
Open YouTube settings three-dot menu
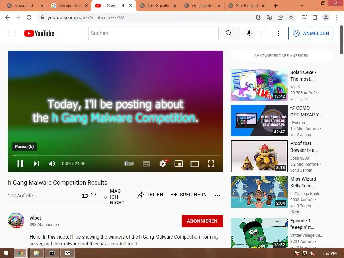coord(278,33)
